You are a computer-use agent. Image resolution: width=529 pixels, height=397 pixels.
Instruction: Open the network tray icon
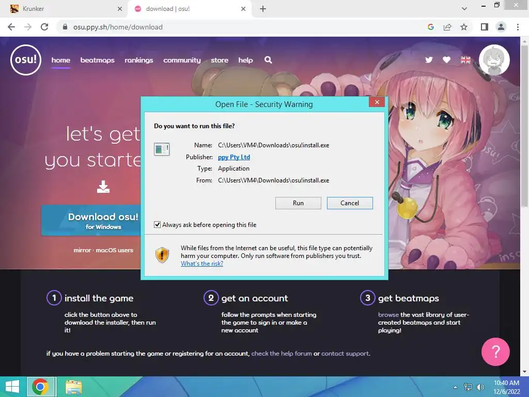tap(468, 387)
